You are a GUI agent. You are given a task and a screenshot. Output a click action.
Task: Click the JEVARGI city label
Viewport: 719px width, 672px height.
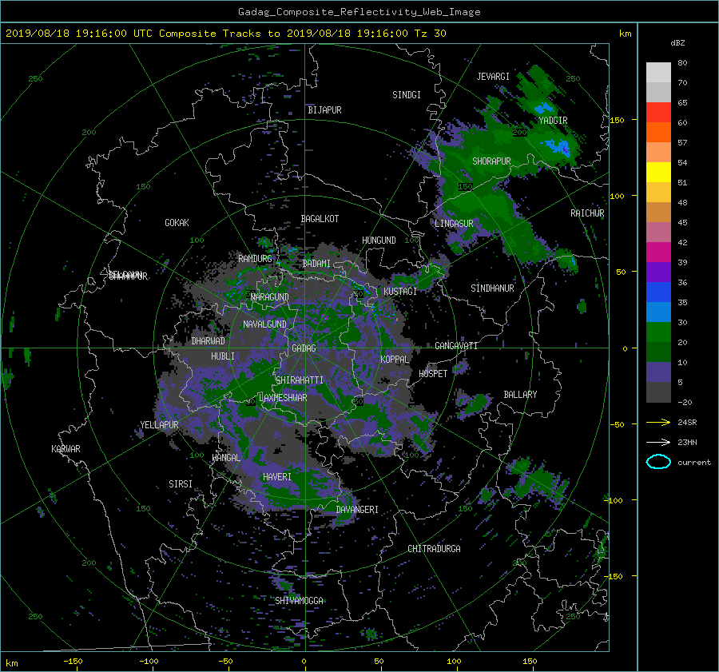tap(493, 77)
